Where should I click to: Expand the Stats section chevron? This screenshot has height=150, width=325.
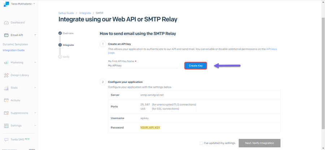point(35,88)
